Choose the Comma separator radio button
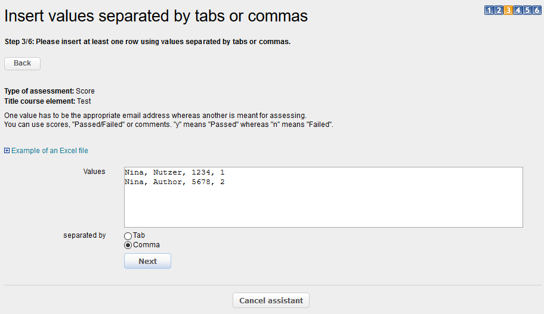The image size is (544, 314). pyautogui.click(x=128, y=245)
